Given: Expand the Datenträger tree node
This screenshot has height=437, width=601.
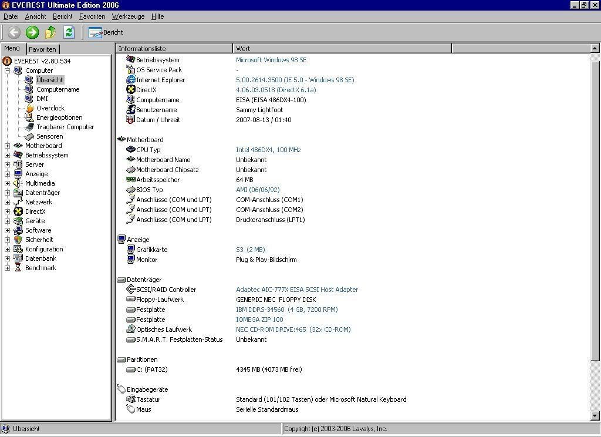Looking at the screenshot, I should pyautogui.click(x=7, y=193).
